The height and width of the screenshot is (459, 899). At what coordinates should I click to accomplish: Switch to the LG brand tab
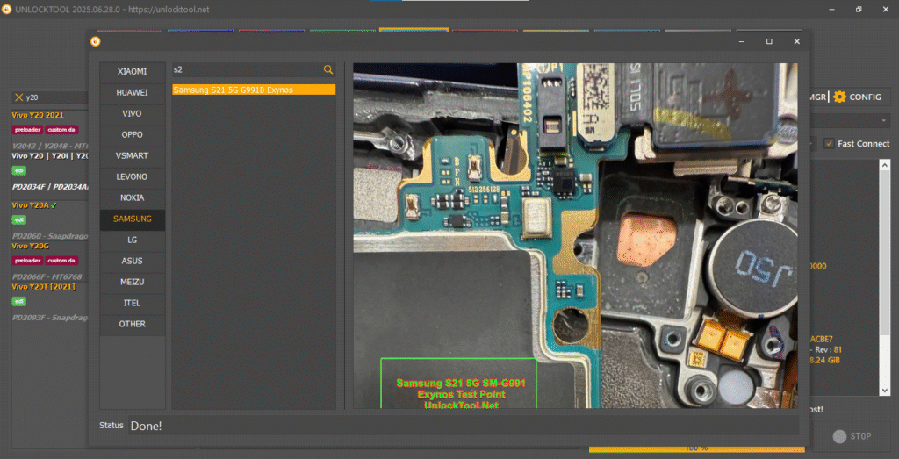click(133, 240)
